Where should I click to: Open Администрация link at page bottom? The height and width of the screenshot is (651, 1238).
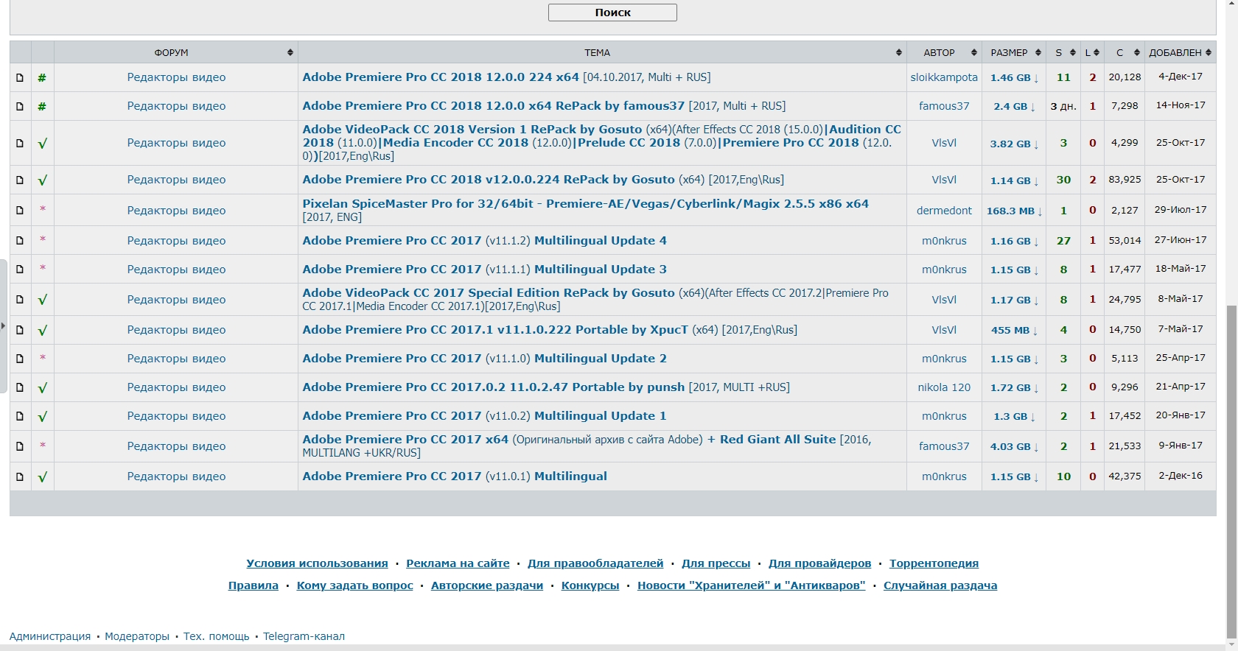point(50,636)
